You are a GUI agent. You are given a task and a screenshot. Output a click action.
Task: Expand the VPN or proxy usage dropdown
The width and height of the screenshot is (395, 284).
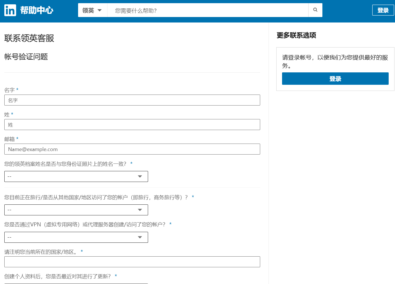pyautogui.click(x=76, y=237)
